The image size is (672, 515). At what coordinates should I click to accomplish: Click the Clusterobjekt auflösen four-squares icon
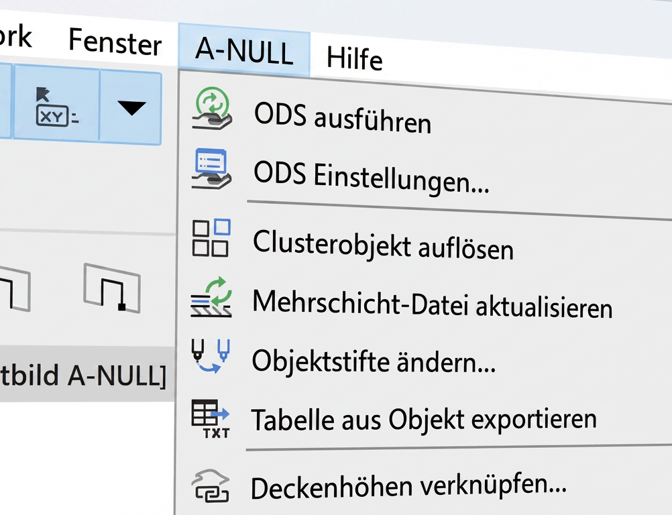click(x=211, y=237)
